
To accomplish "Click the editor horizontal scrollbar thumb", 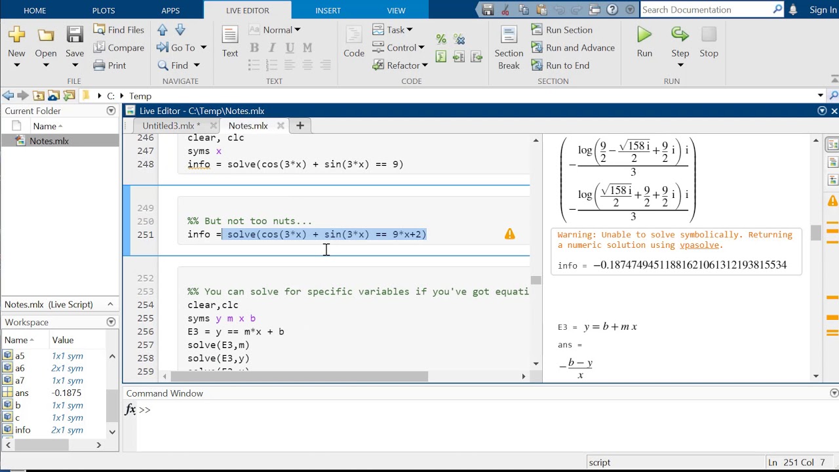I will point(300,376).
